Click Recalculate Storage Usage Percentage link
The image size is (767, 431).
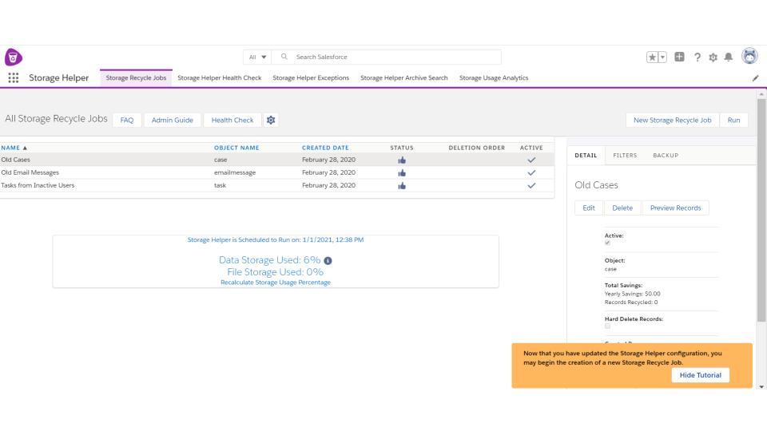click(276, 283)
